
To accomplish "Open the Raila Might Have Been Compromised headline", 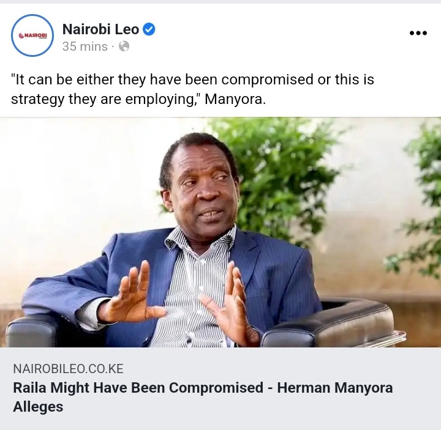I will 203,397.
